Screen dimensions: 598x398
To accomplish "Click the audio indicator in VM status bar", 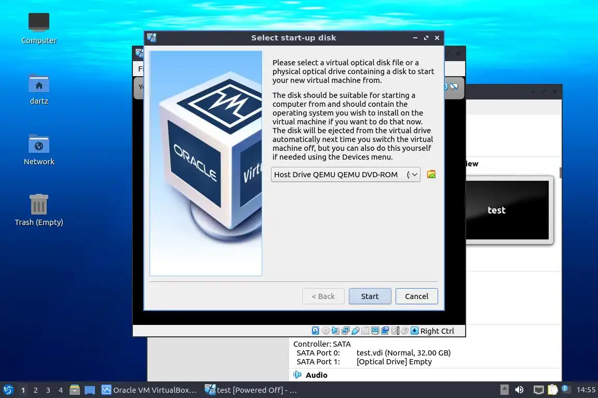I will click(x=336, y=331).
